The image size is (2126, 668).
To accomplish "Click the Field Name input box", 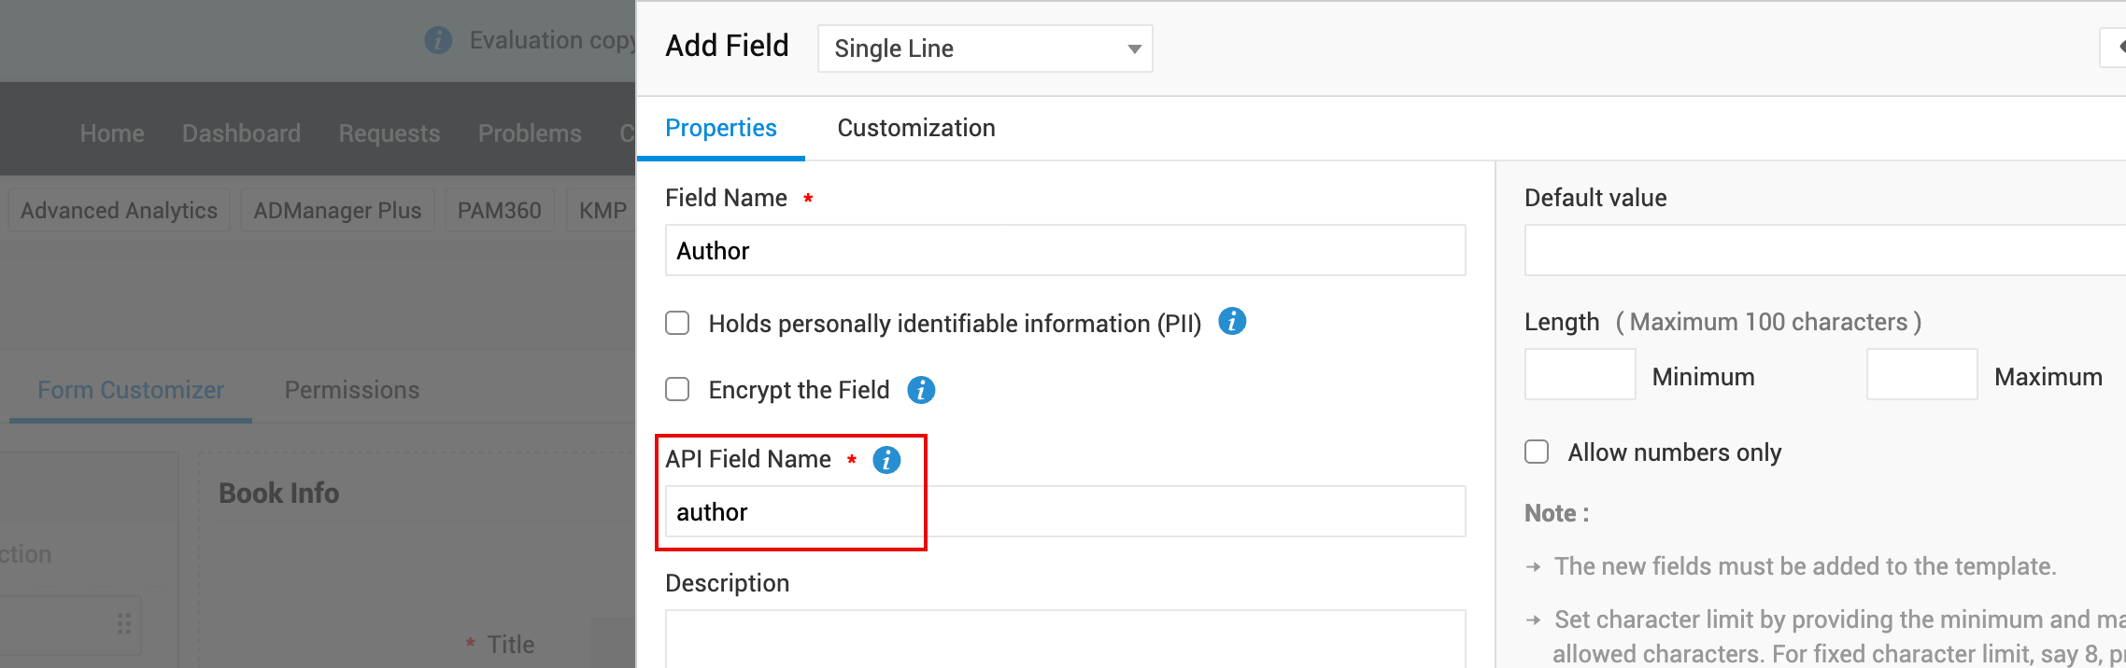I will point(1065,250).
